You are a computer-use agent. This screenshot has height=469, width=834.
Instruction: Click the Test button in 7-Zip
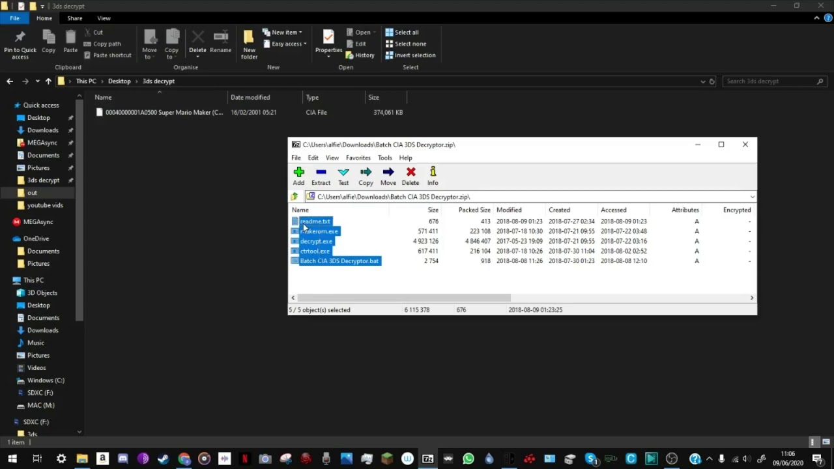point(343,176)
